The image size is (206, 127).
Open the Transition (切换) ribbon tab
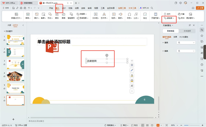(70, 8)
